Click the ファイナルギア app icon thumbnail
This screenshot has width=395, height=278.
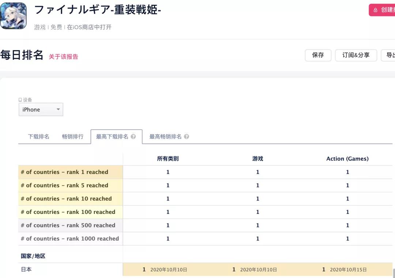pyautogui.click(x=14, y=16)
